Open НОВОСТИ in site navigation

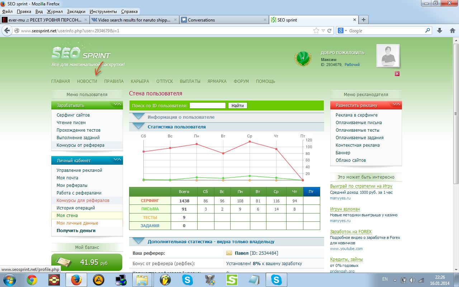[87, 81]
